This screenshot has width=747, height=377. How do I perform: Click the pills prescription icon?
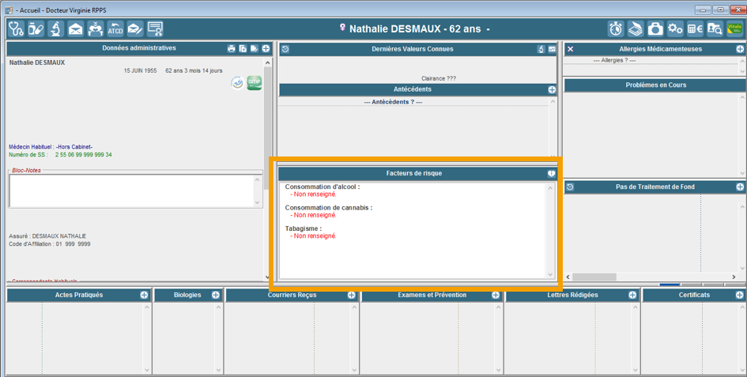(36, 29)
